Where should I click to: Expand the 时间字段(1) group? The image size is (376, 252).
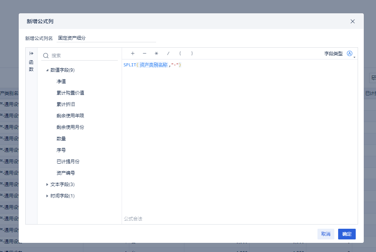point(47,196)
